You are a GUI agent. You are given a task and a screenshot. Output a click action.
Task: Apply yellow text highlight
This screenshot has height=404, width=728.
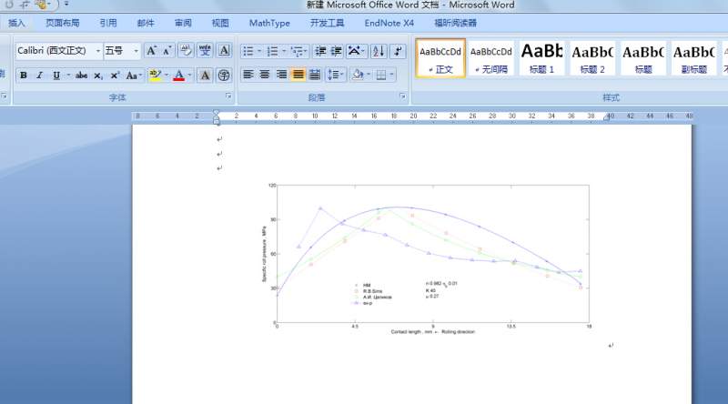(155, 76)
